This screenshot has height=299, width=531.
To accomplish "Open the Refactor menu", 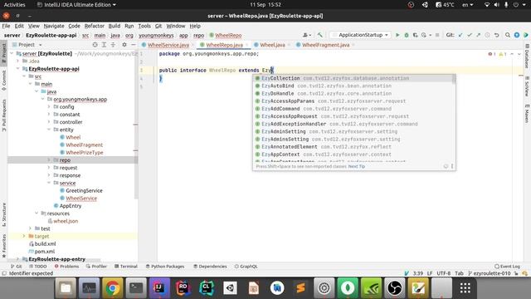I will click(94, 26).
